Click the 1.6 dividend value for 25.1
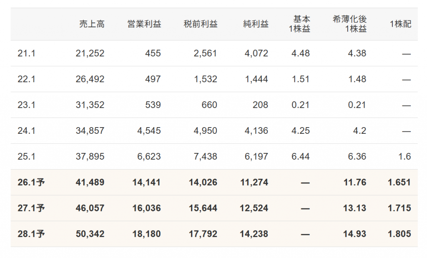Screen dimensions: 427x258 (x=404, y=157)
